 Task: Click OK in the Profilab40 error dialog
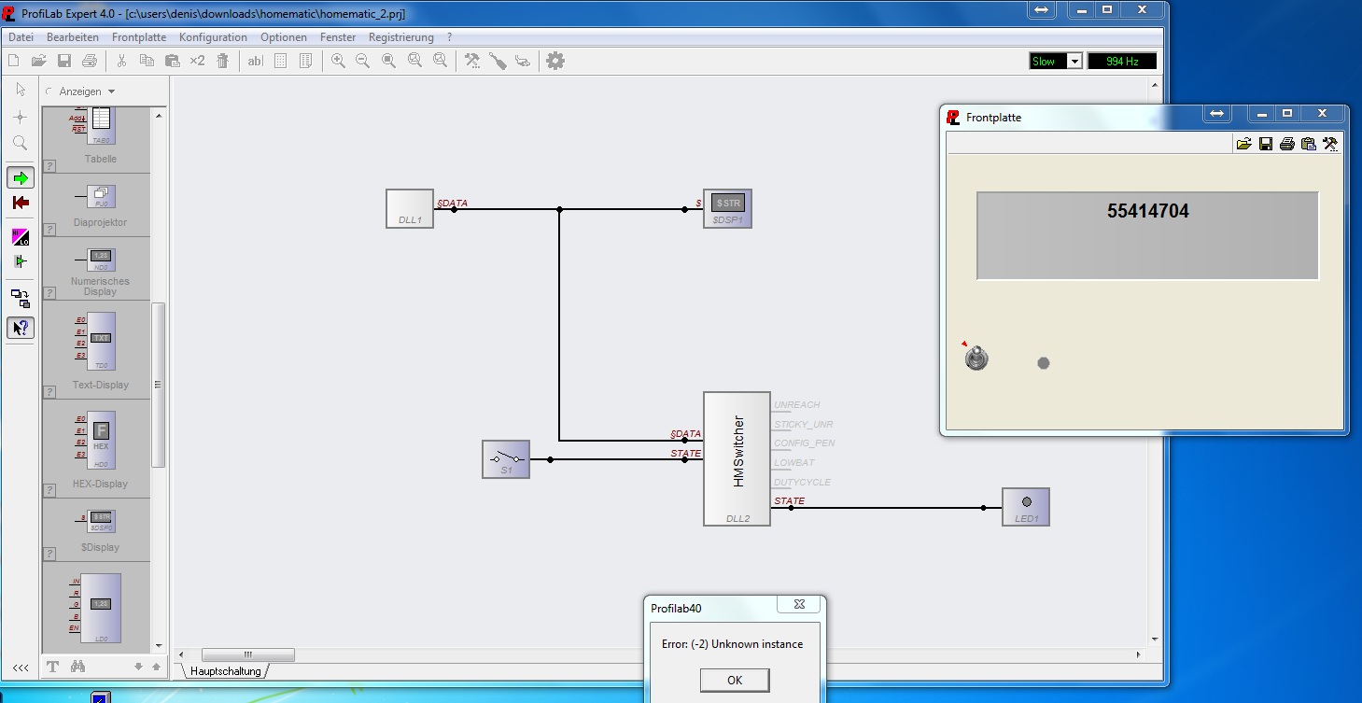click(x=735, y=681)
